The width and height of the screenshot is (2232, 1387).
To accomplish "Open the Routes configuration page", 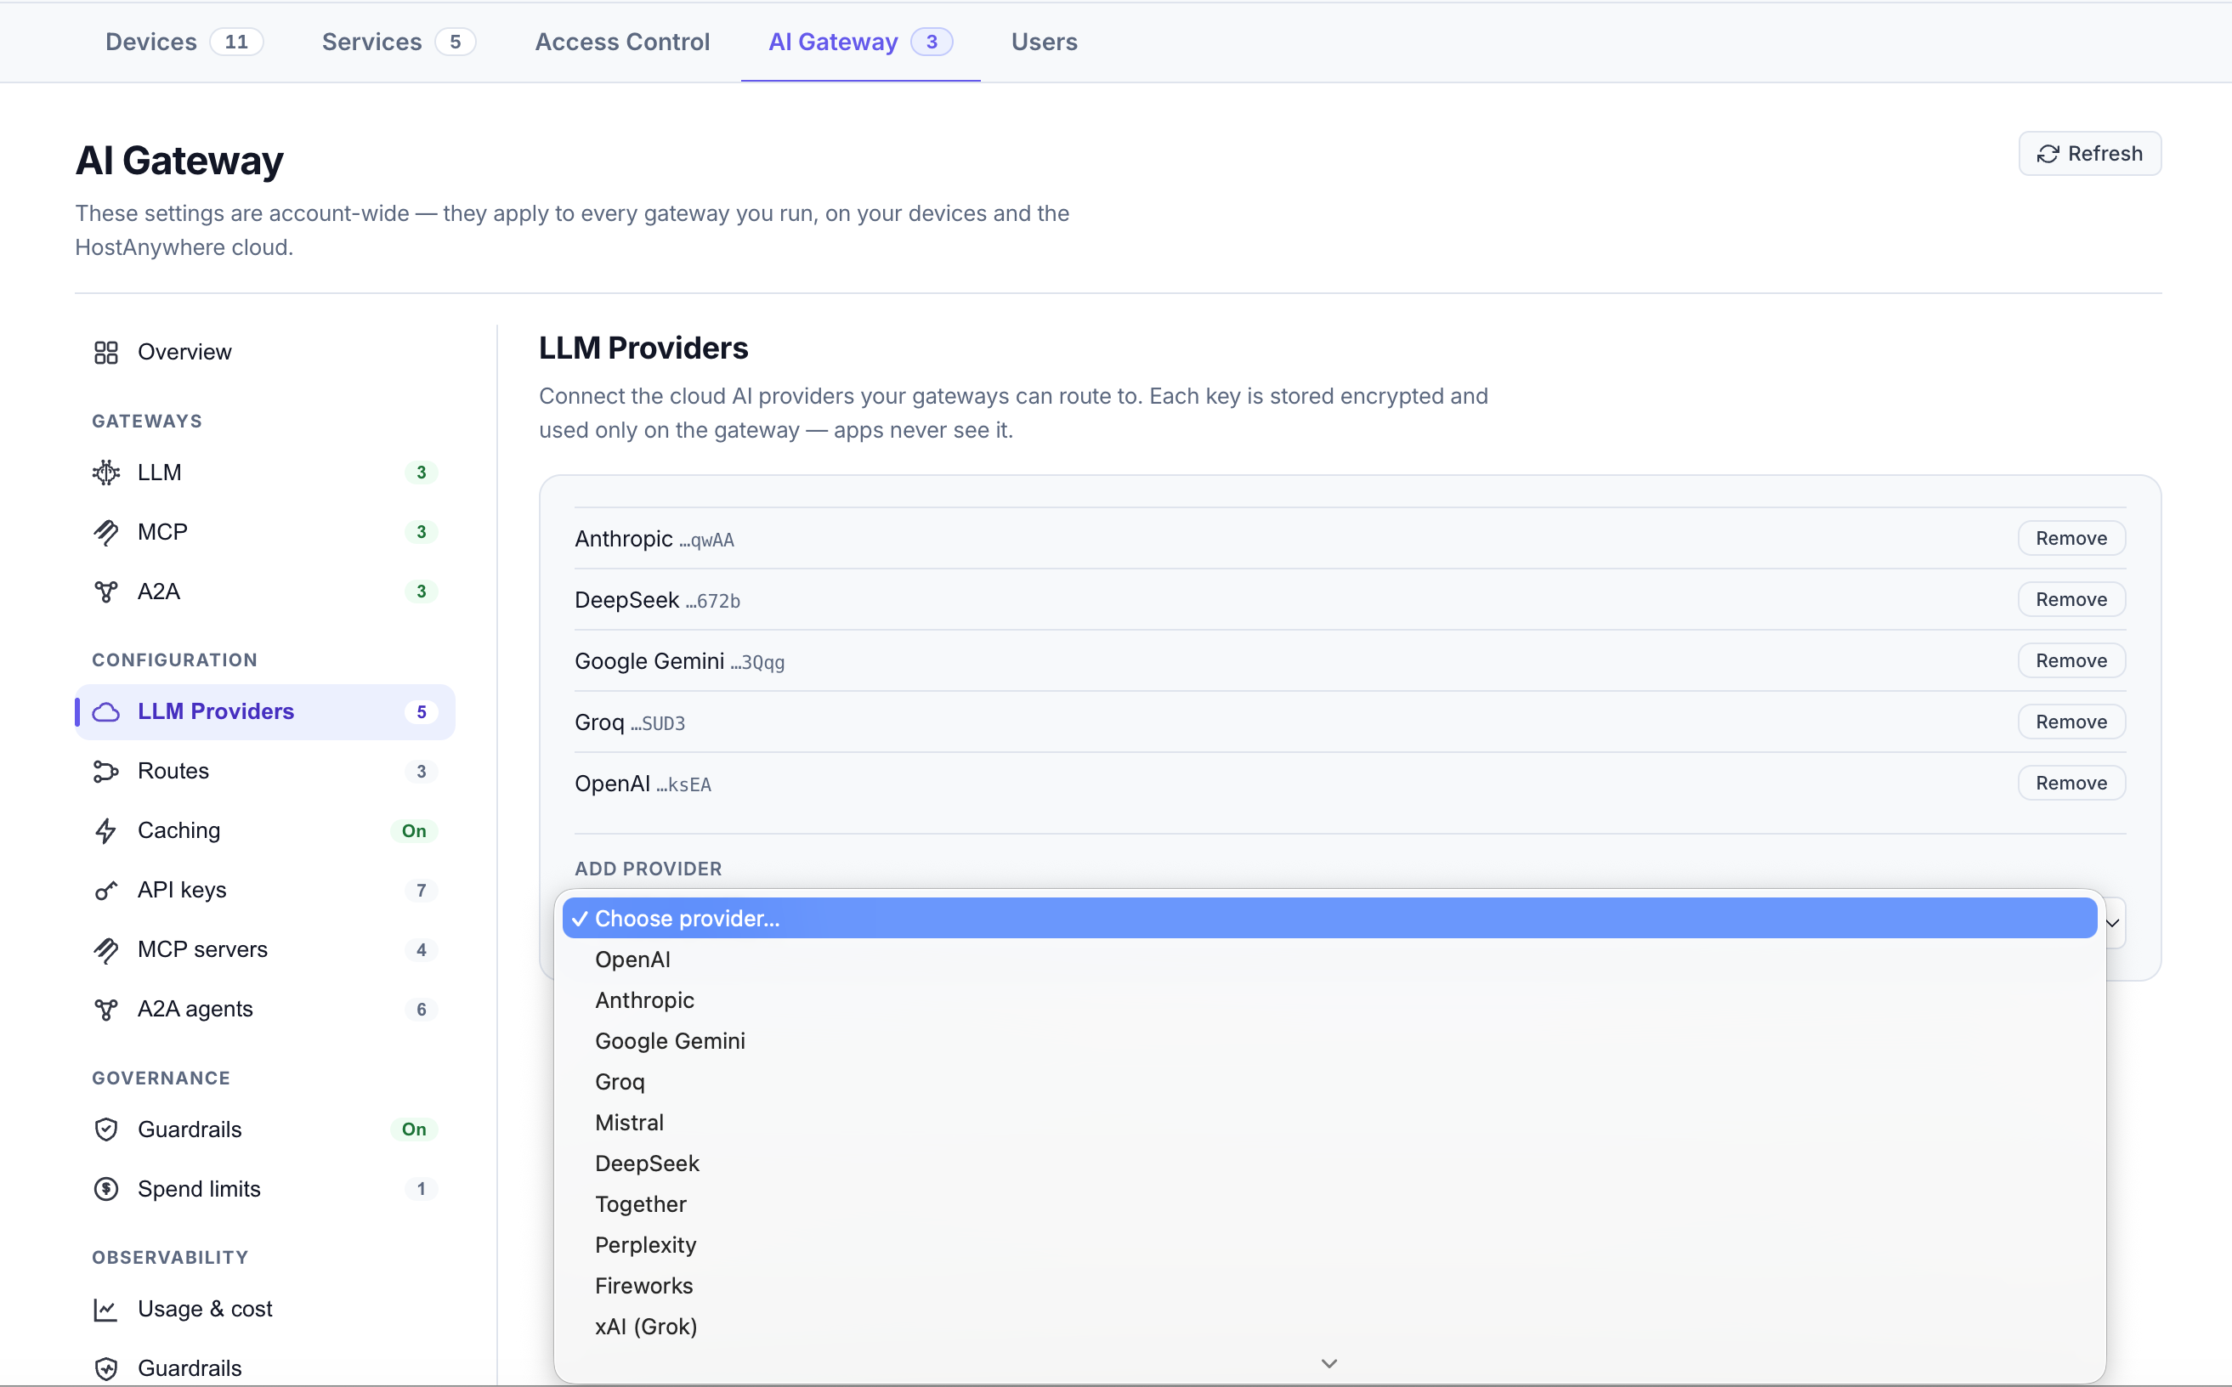I will (265, 772).
